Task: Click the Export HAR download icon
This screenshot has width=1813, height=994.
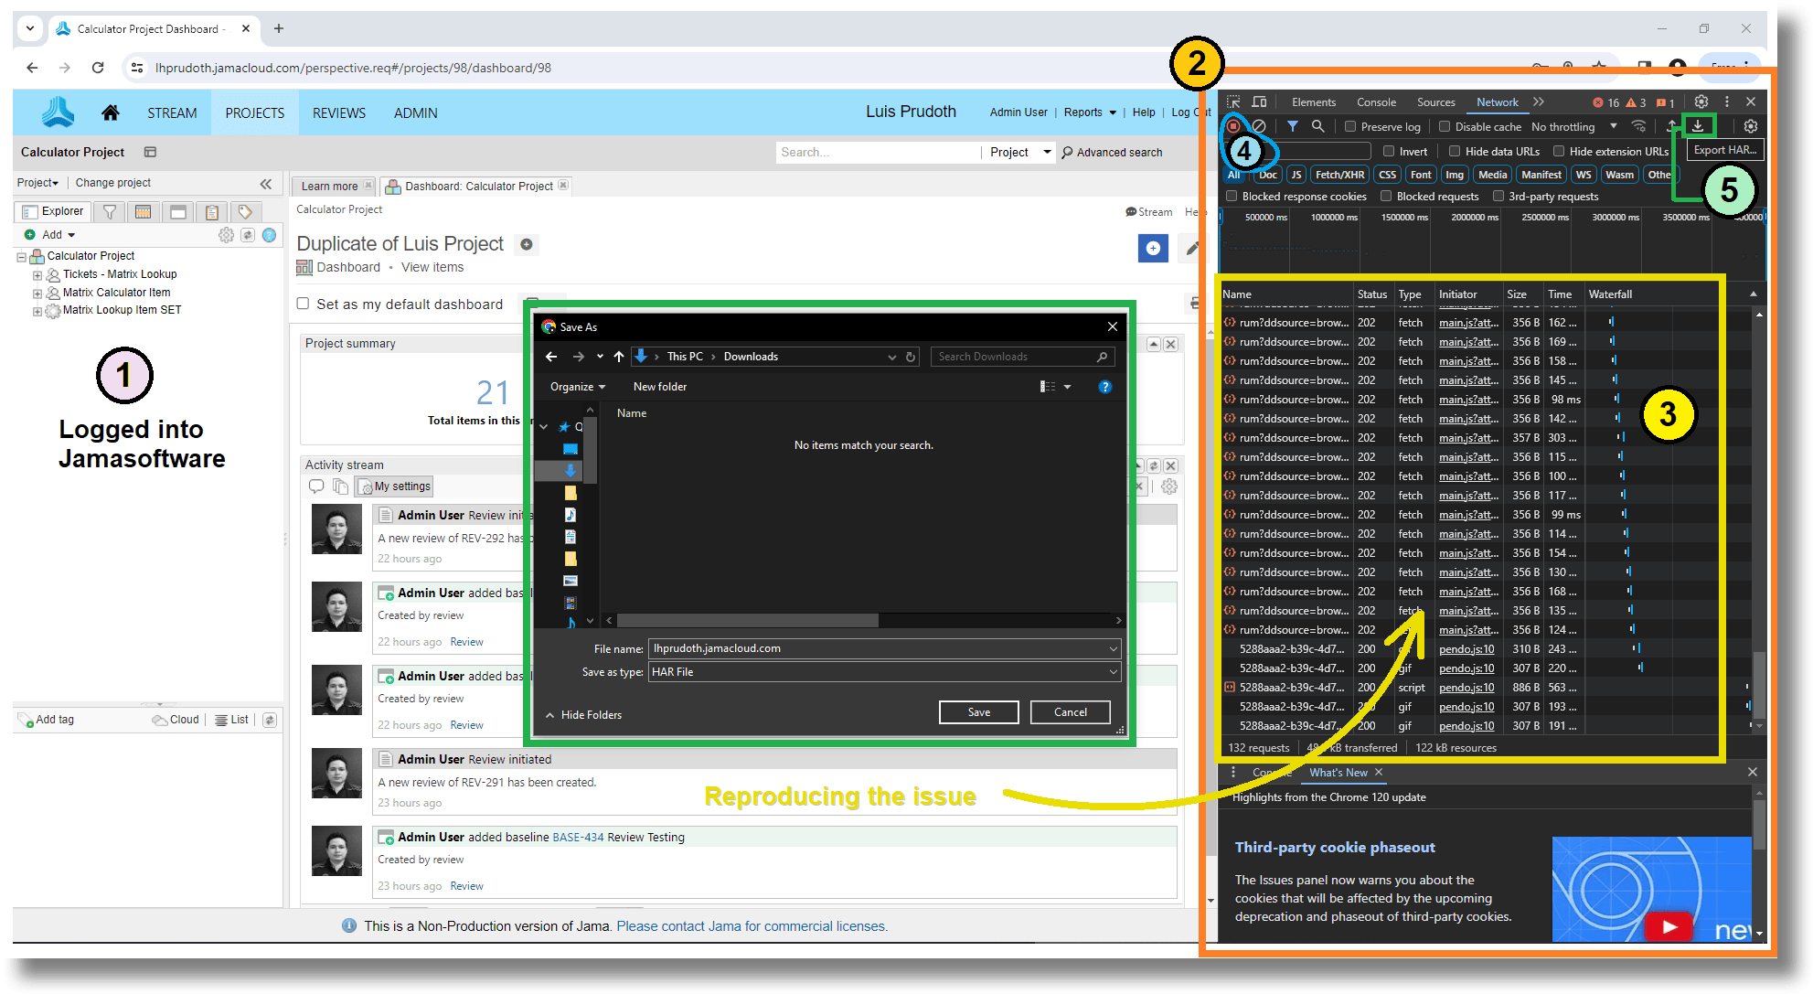Action: (1698, 125)
